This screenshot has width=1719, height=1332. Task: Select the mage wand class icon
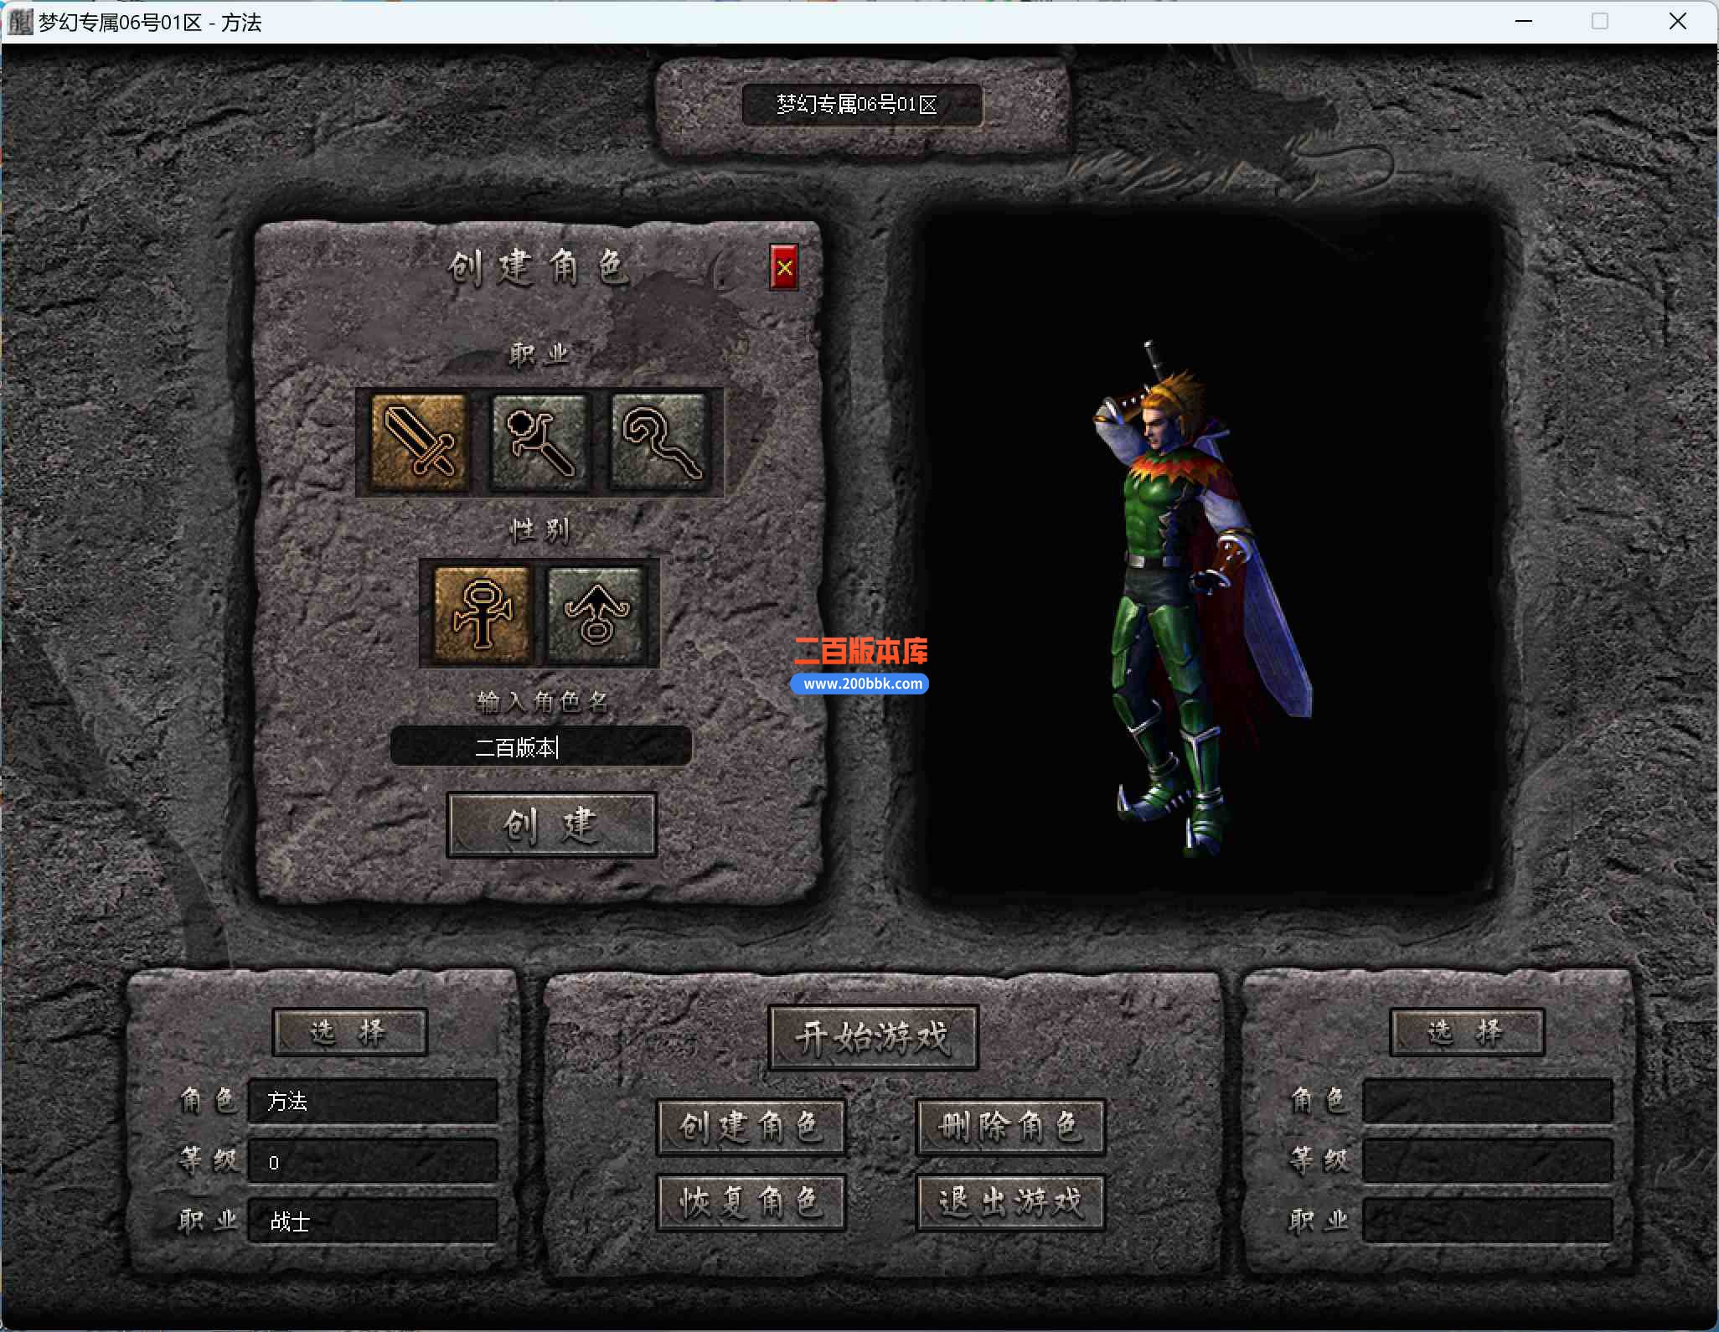(539, 441)
